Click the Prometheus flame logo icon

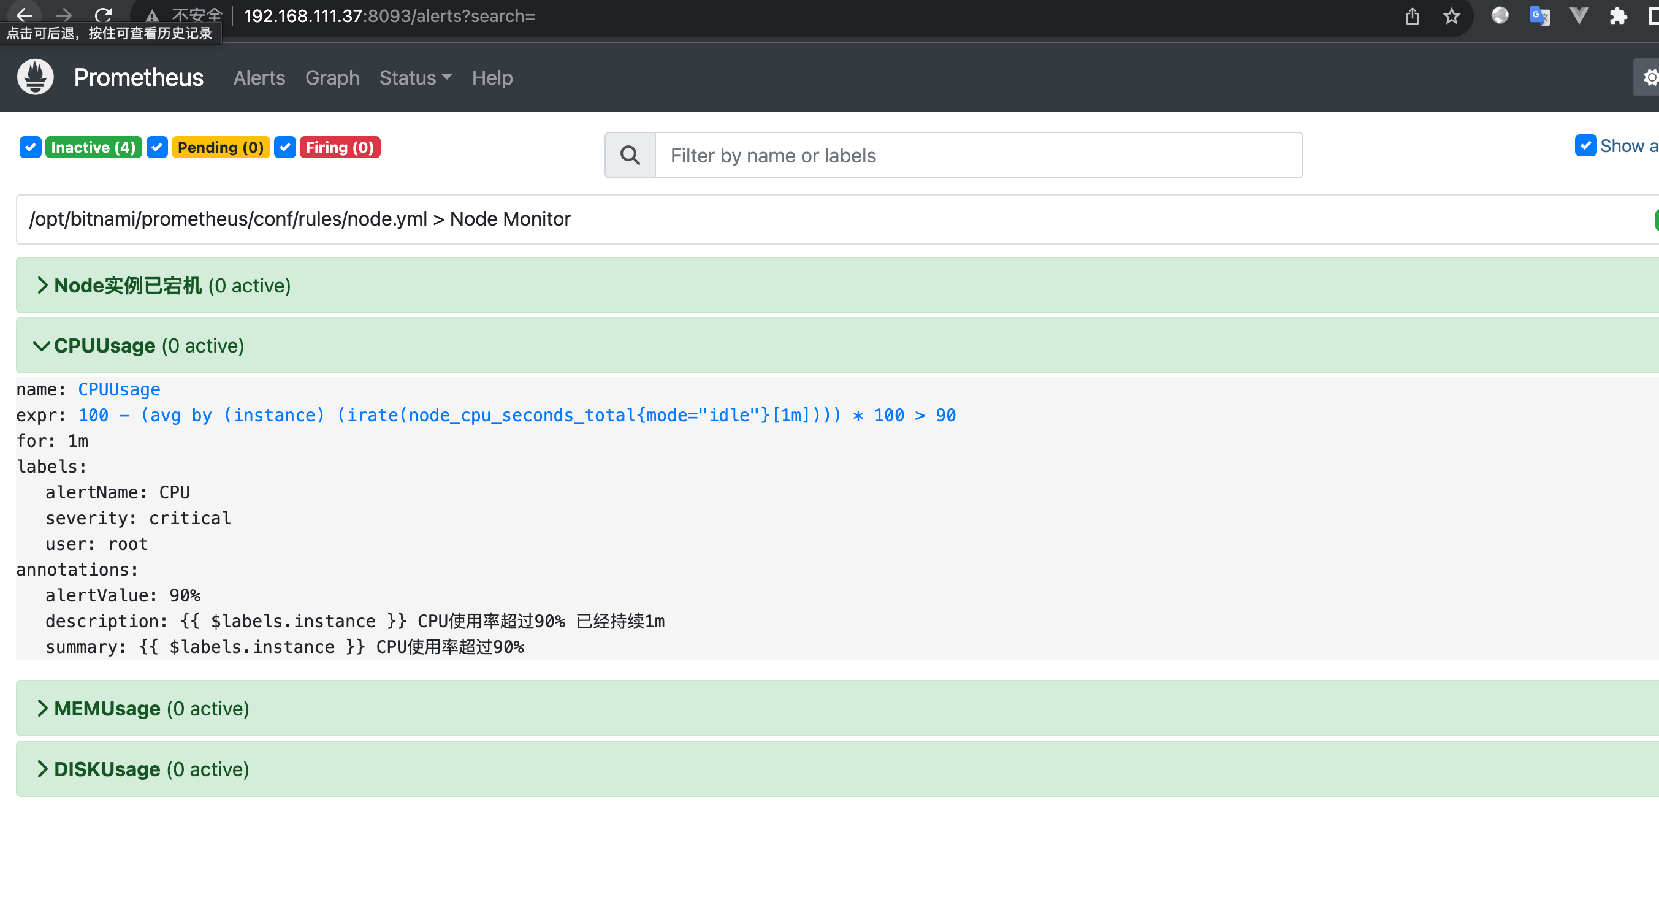[x=36, y=77]
